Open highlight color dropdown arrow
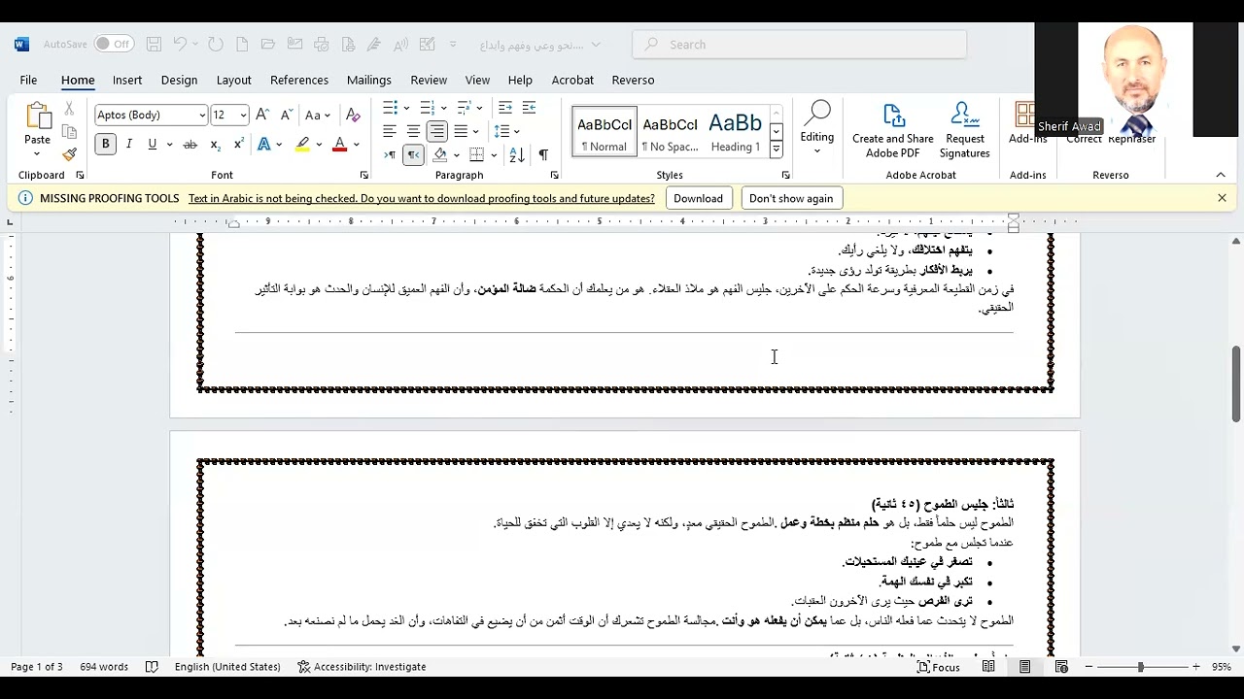 pyautogui.click(x=319, y=145)
